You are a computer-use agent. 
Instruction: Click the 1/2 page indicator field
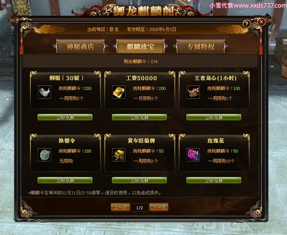click(139, 208)
